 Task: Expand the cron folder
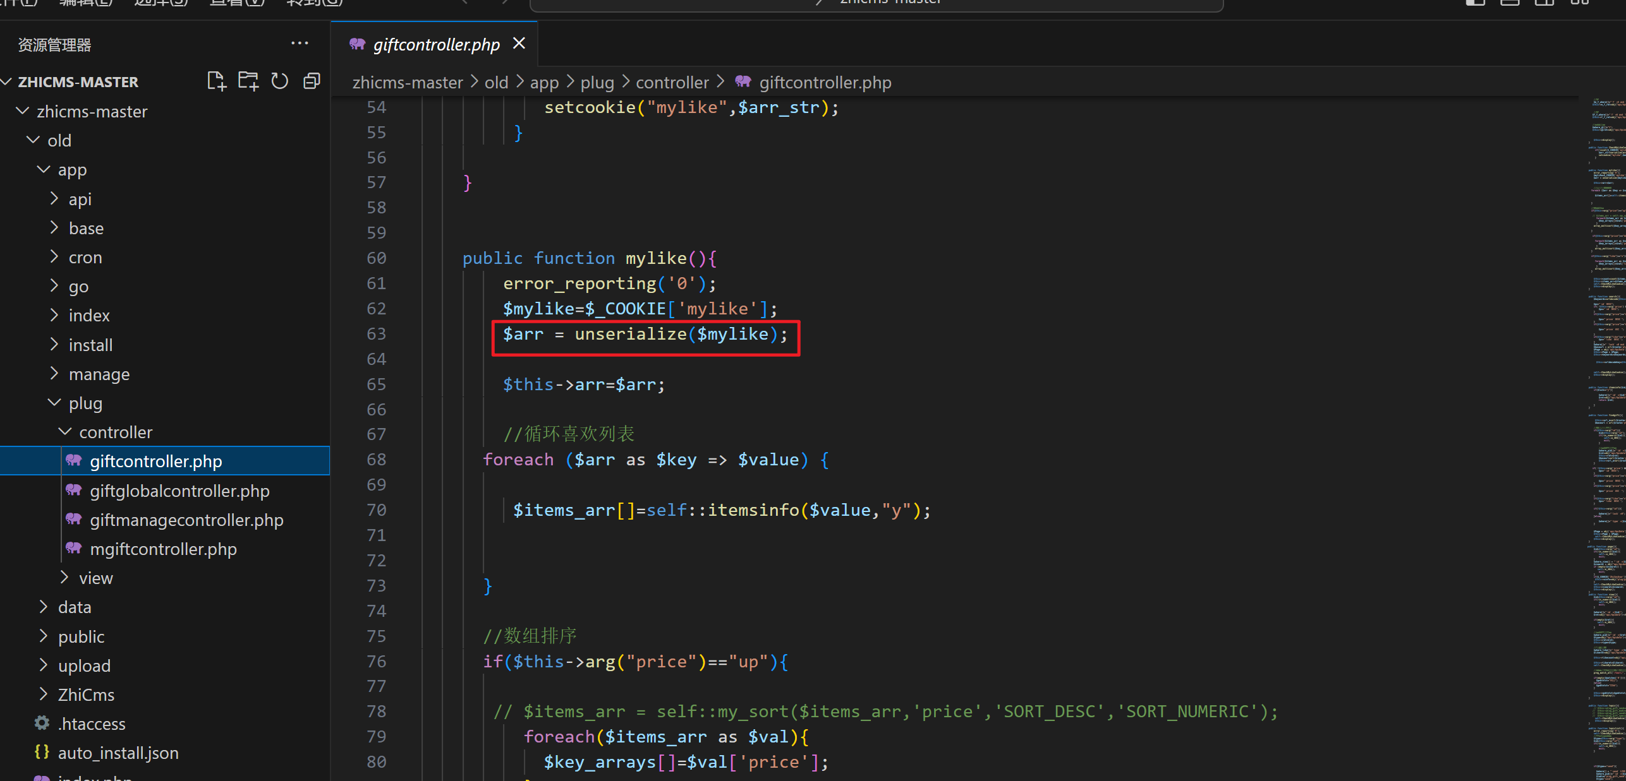(x=54, y=257)
